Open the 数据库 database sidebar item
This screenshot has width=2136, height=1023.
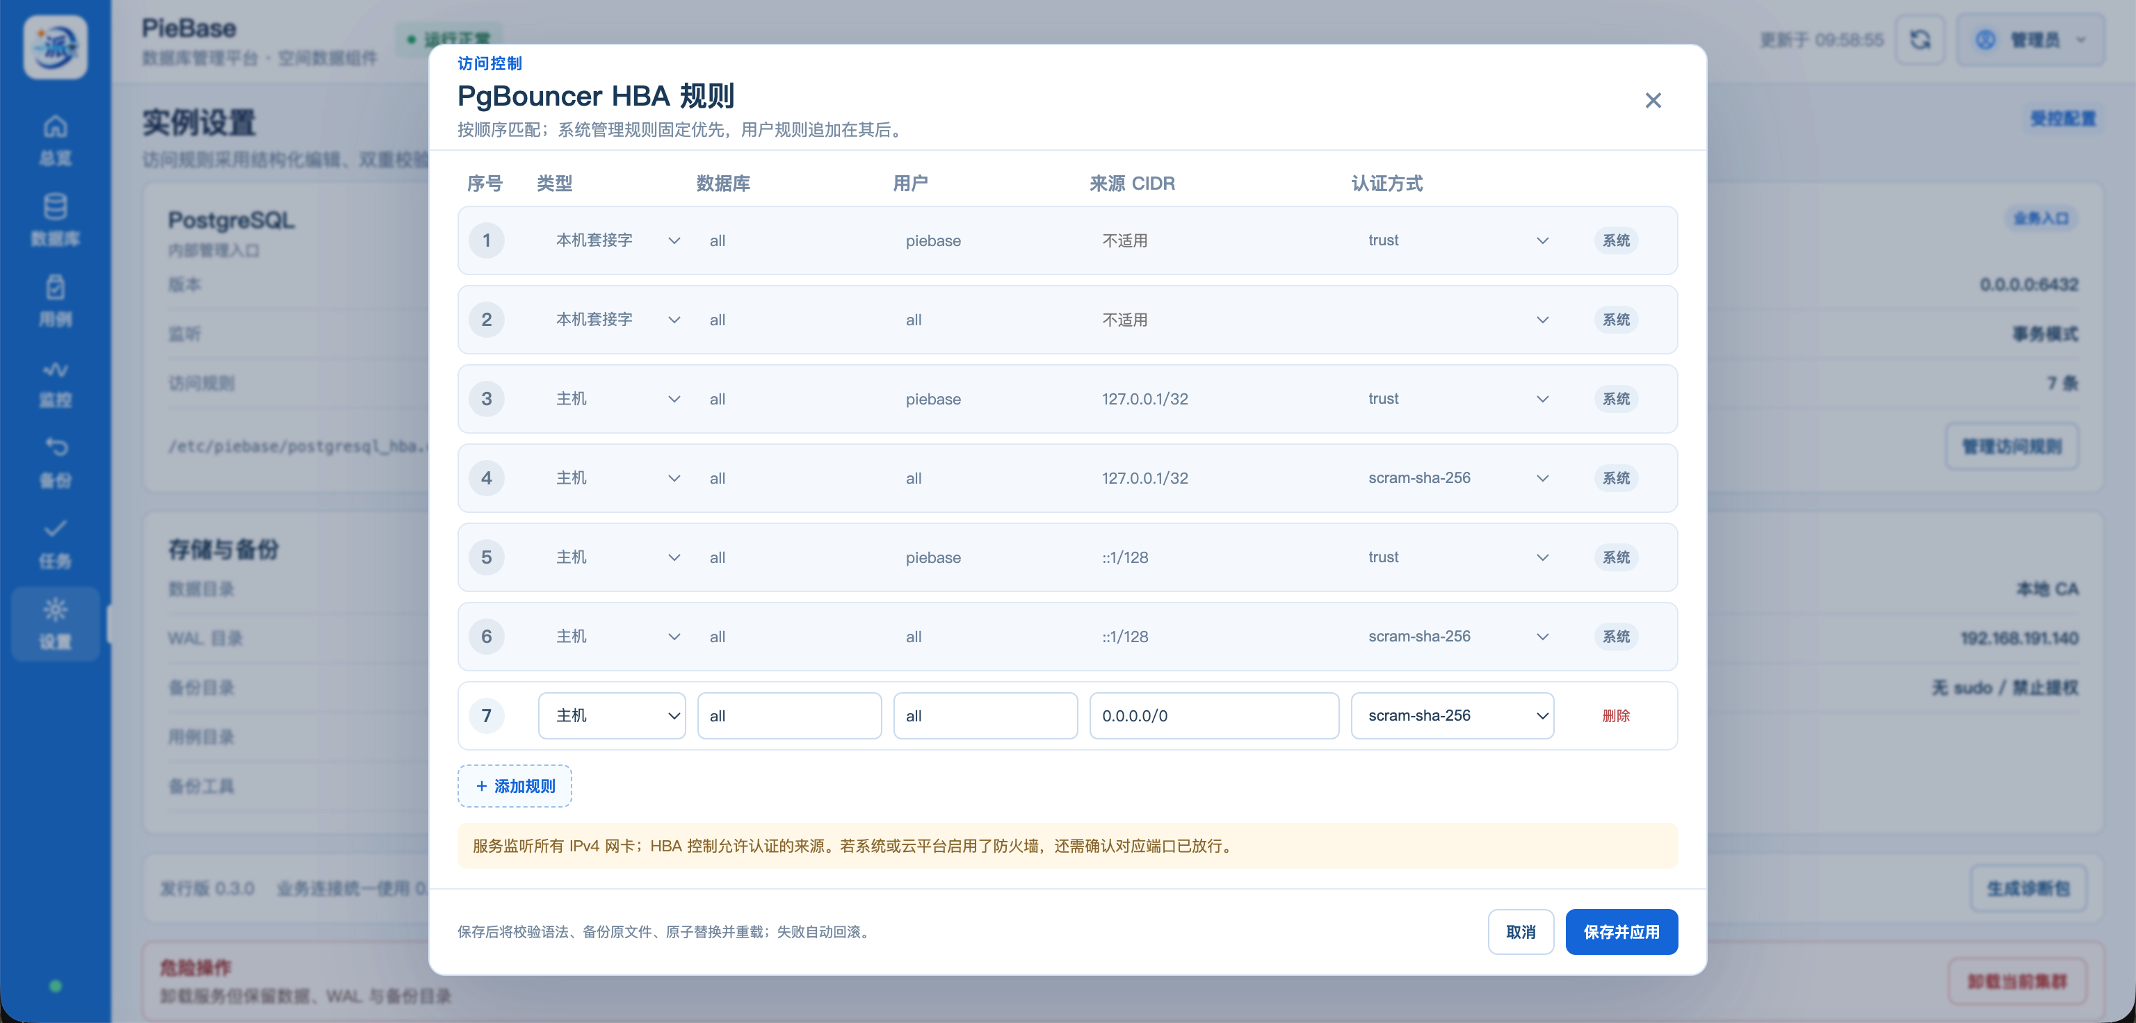click(x=56, y=220)
